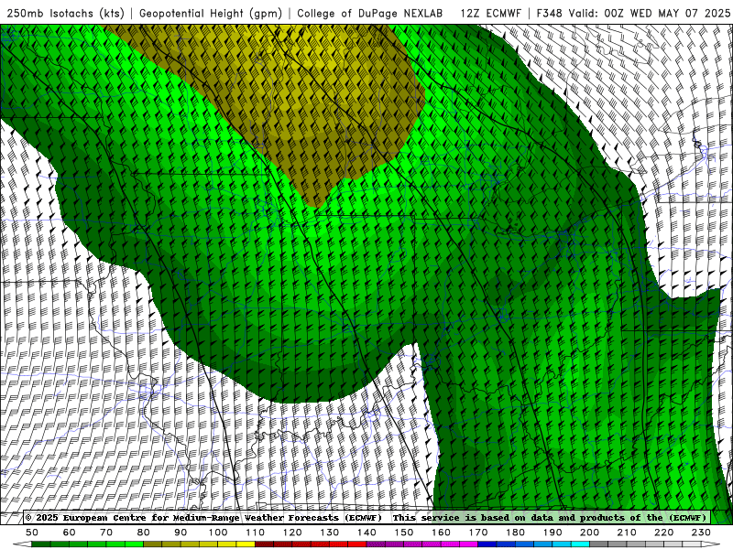Screen dimensions: 733x549
Task: Click the 80 value on the color scale
Action: click(144, 533)
